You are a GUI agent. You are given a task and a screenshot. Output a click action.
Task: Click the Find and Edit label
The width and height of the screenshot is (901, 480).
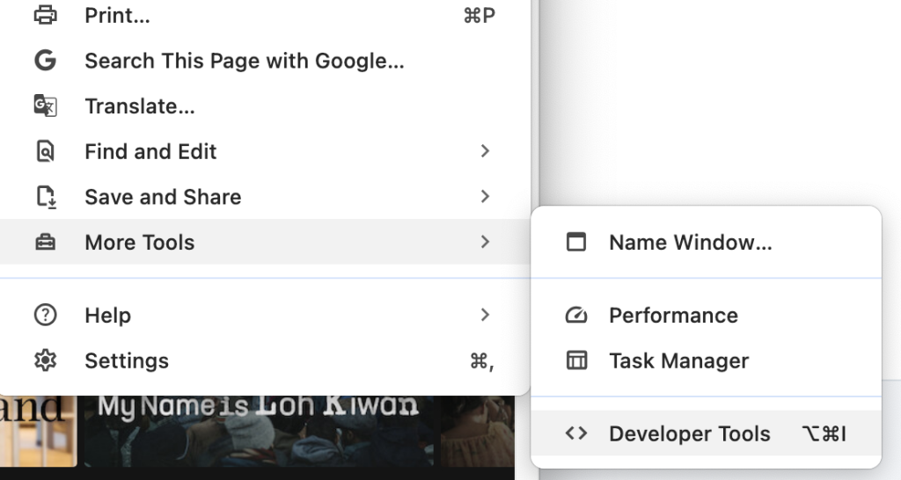150,151
